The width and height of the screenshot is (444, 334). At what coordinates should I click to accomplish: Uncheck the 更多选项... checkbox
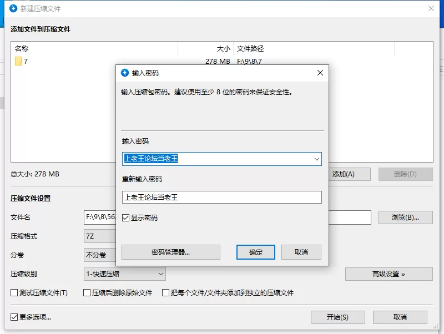coord(14,317)
